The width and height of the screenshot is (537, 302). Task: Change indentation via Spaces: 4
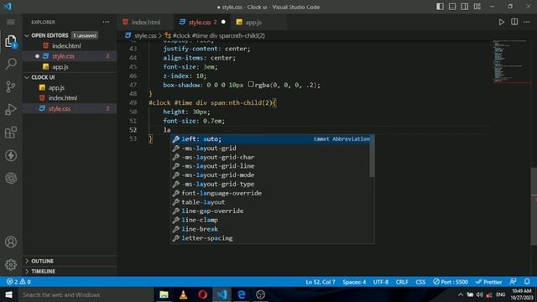(x=354, y=282)
